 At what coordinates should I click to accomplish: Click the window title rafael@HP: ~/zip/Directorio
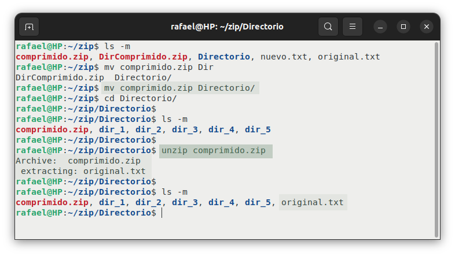pyautogui.click(x=227, y=27)
